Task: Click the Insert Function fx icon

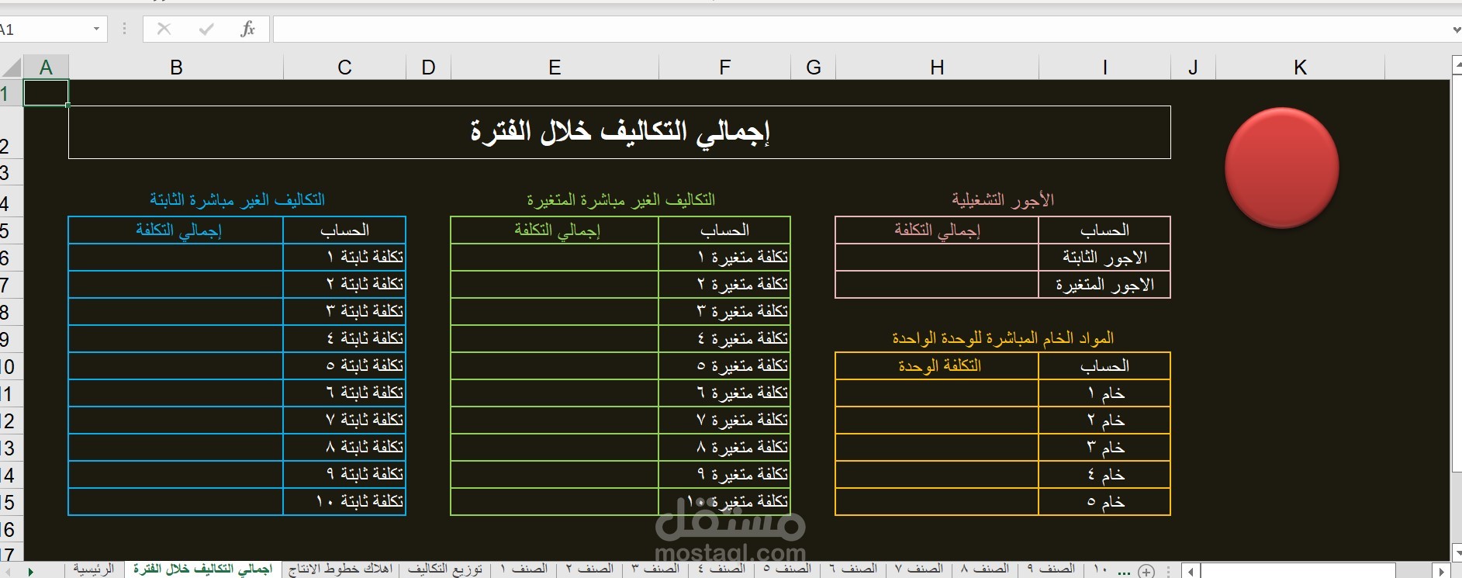Action: tap(247, 29)
